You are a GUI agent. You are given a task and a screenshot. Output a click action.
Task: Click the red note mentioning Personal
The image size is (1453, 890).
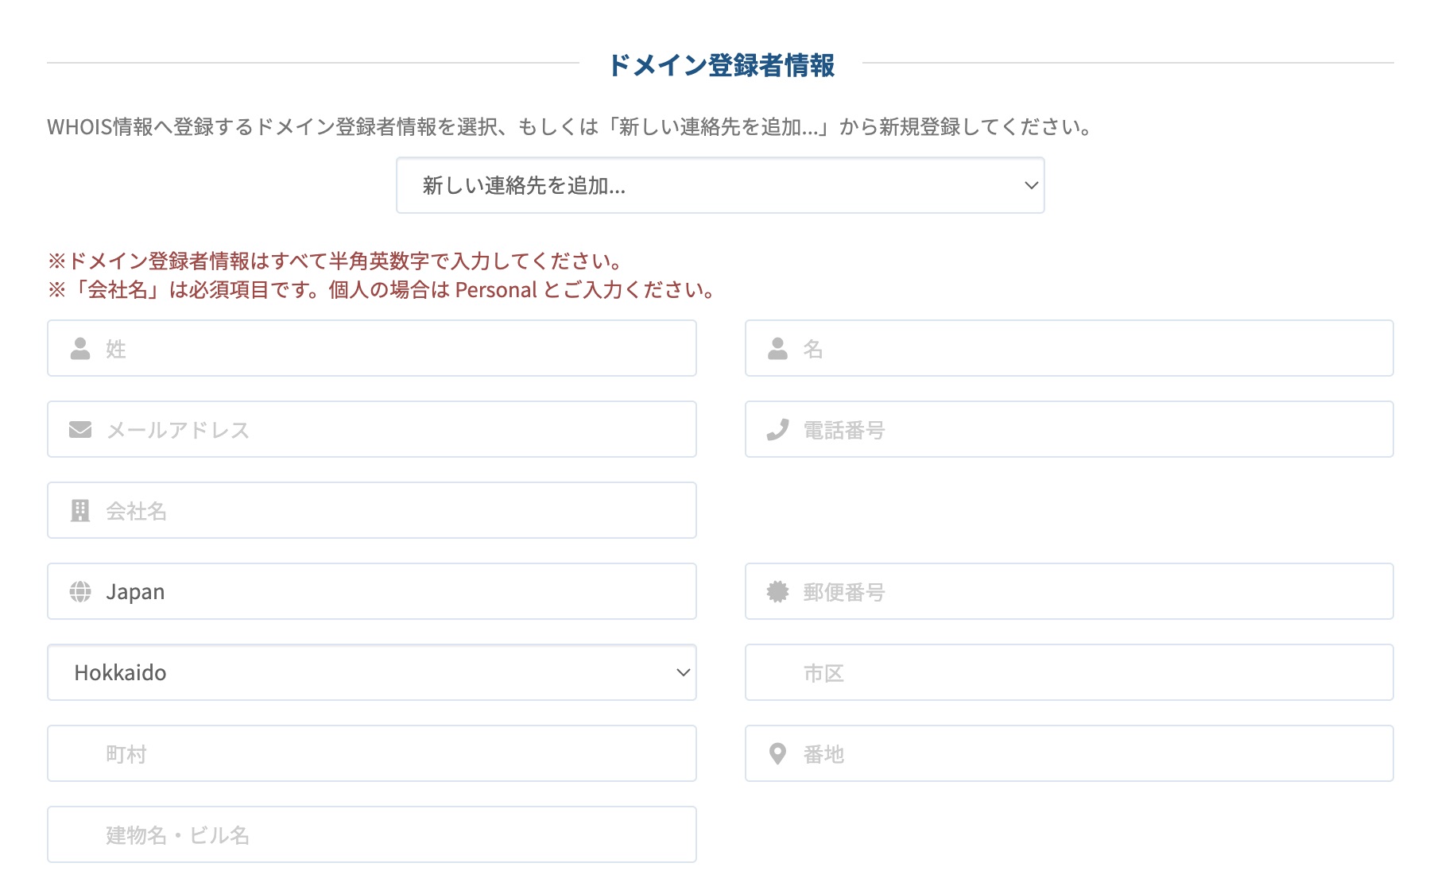(382, 290)
